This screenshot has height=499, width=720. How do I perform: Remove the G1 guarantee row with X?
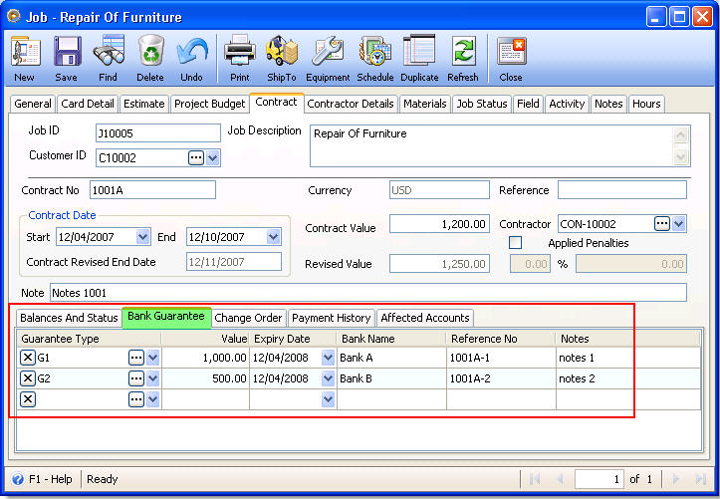(28, 358)
